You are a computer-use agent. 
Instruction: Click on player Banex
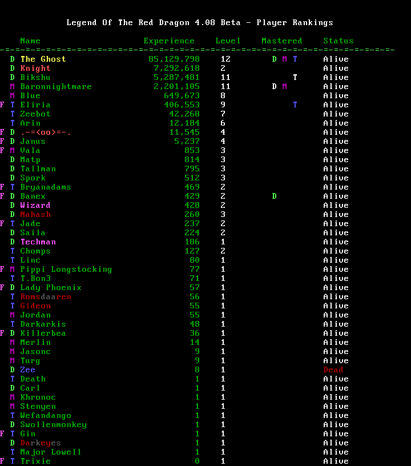(x=33, y=196)
